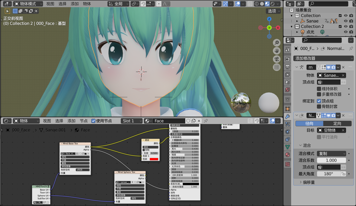Open the Scene properties tab
Screen dimensions: 356x206
tap(287, 82)
